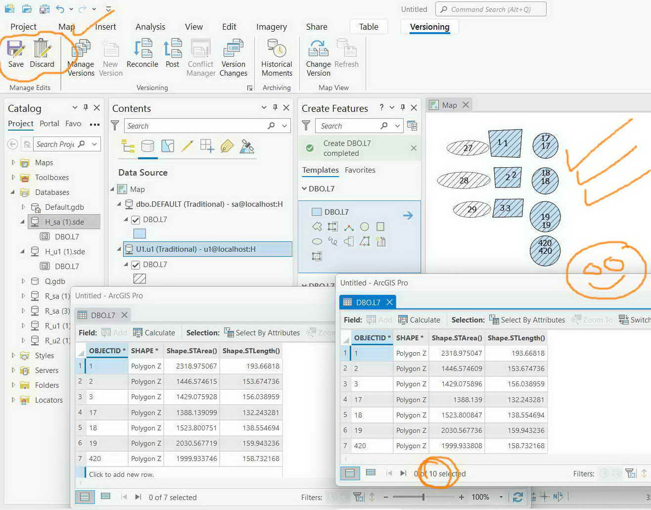Image resolution: width=651 pixels, height=510 pixels.
Task: Collapse the H_sa (1).sde database connection
Action: pyautogui.click(x=22, y=222)
